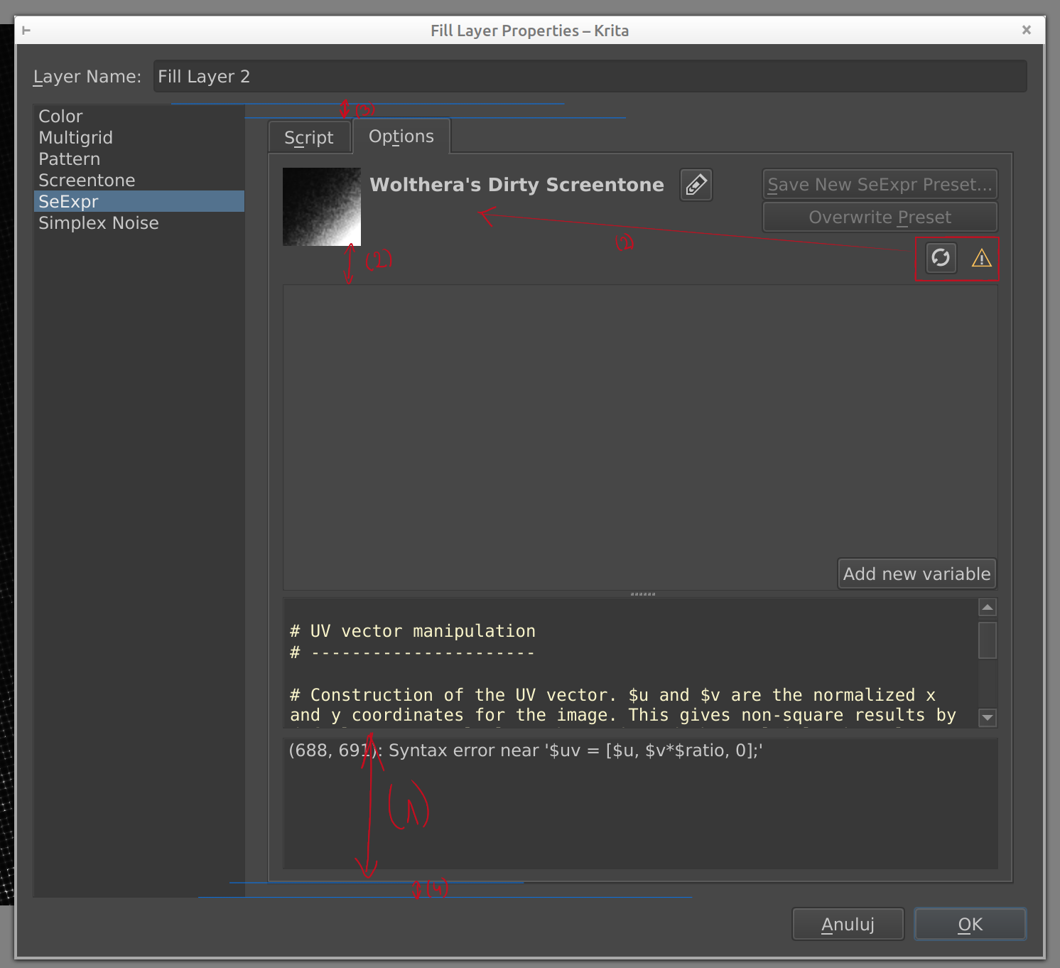Screen dimensions: 1060x968
Task: Switch to the Script tab
Action: point(309,137)
